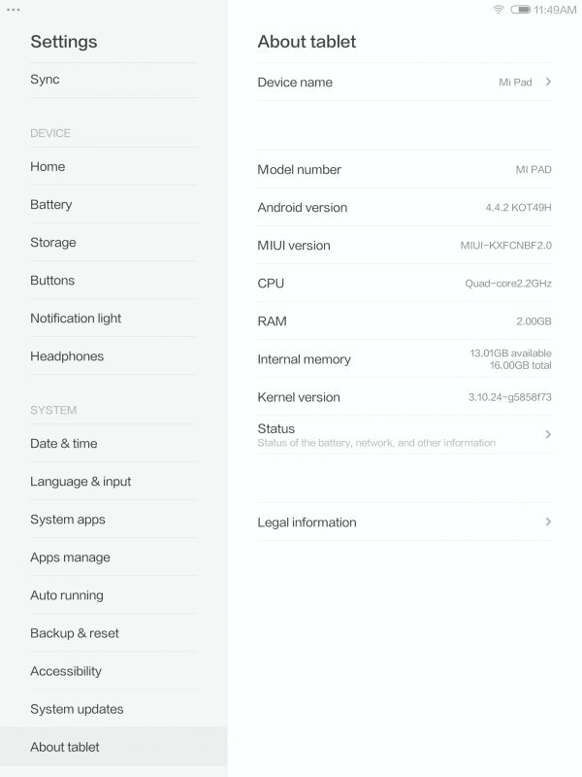Select the Battery section

pos(113,204)
